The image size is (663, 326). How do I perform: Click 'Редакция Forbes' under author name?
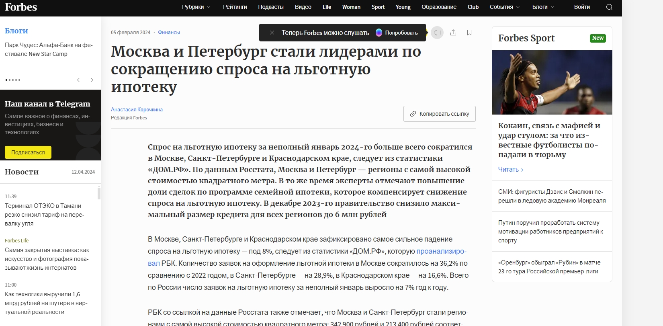click(129, 118)
